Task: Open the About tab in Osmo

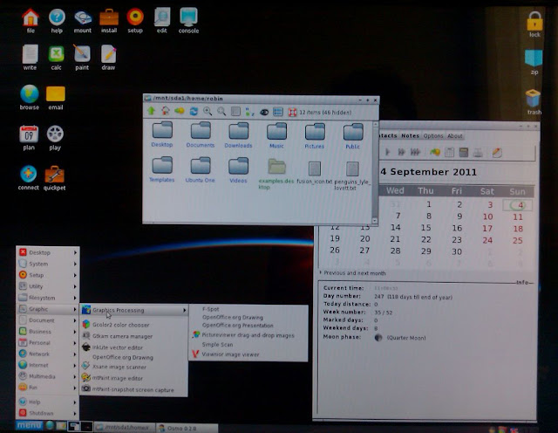Action: click(x=455, y=136)
